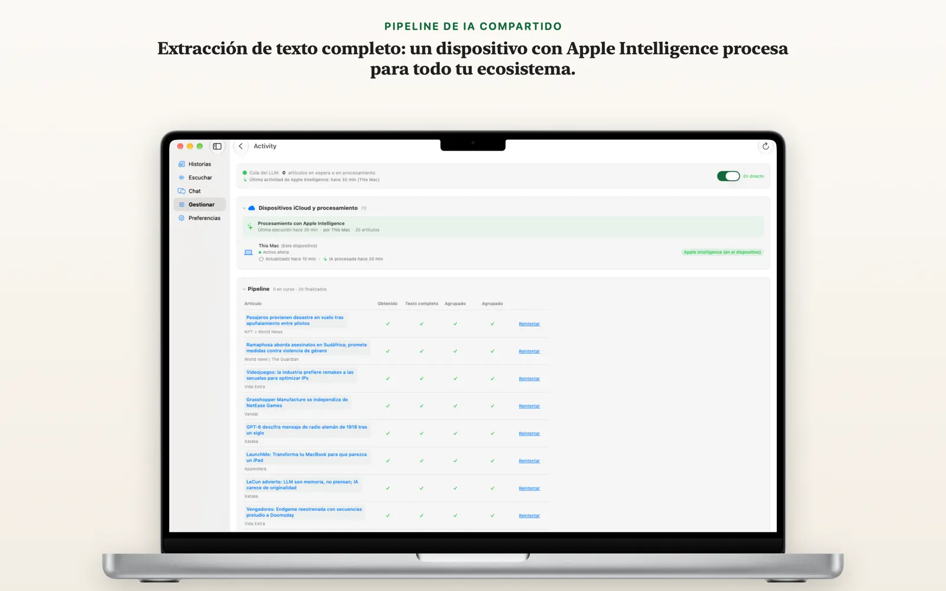
Task: Click the refresh icon in top right
Action: tap(766, 146)
